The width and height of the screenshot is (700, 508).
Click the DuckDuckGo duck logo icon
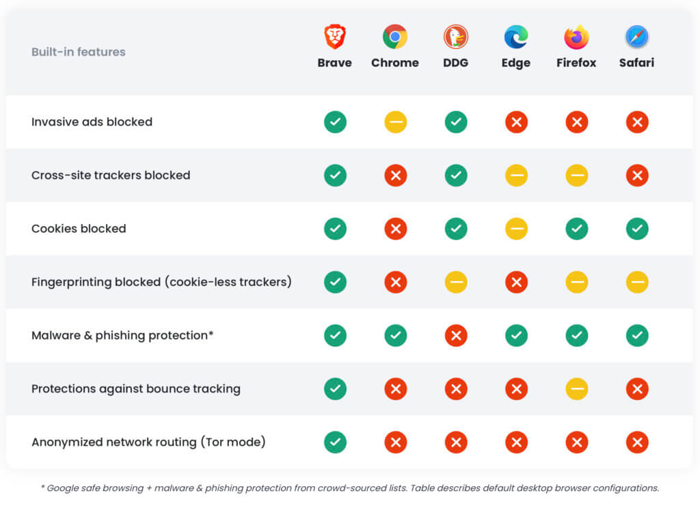point(456,36)
